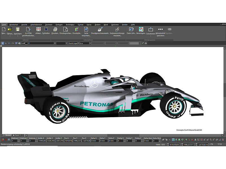
Task: Click the Bereinigen icon
Action: 141,29
